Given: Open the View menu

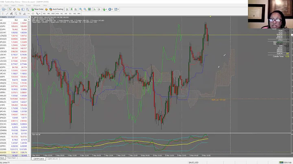Looking at the screenshot, I should [x=6, y=5].
